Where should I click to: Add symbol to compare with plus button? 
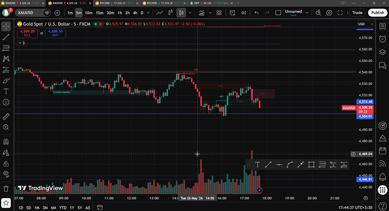click(x=58, y=12)
